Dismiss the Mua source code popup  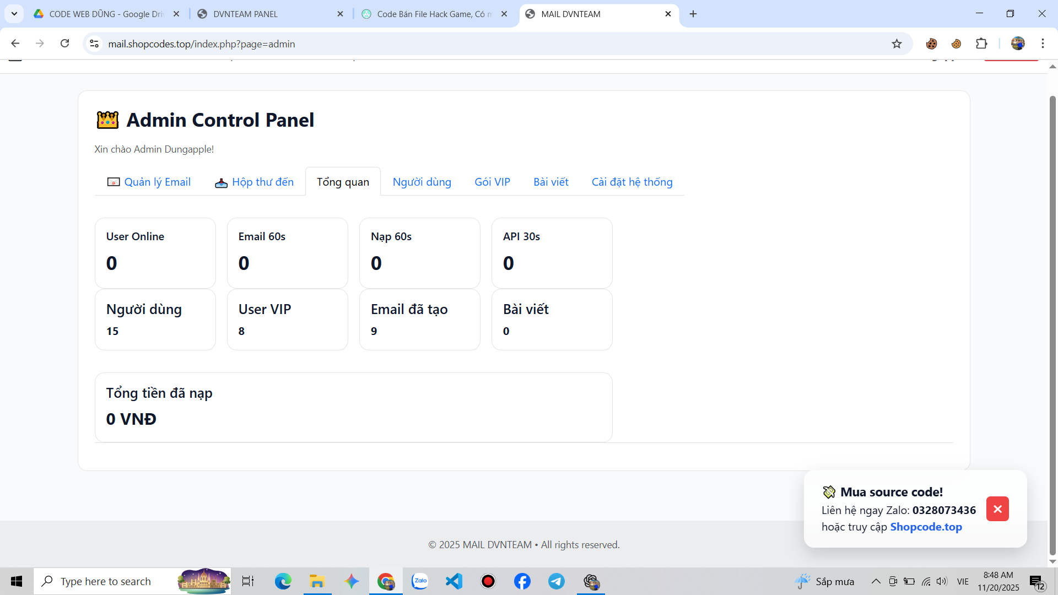click(x=997, y=509)
